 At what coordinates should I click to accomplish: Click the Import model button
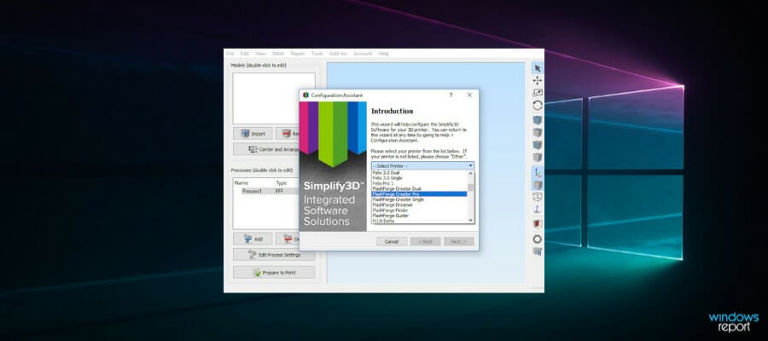point(253,134)
